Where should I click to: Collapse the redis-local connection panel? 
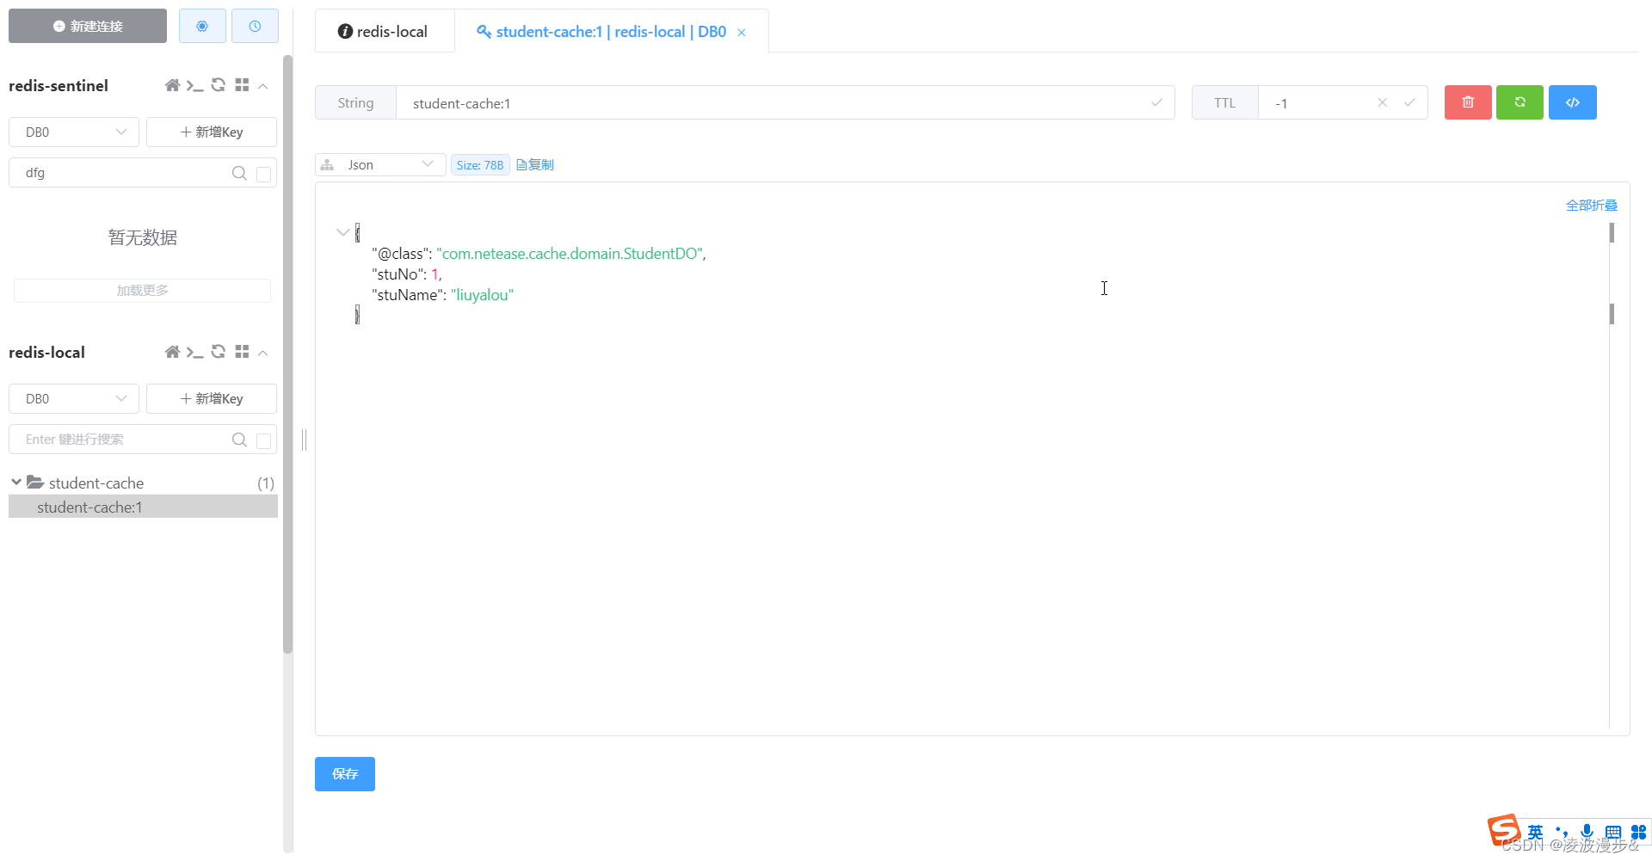(x=263, y=353)
